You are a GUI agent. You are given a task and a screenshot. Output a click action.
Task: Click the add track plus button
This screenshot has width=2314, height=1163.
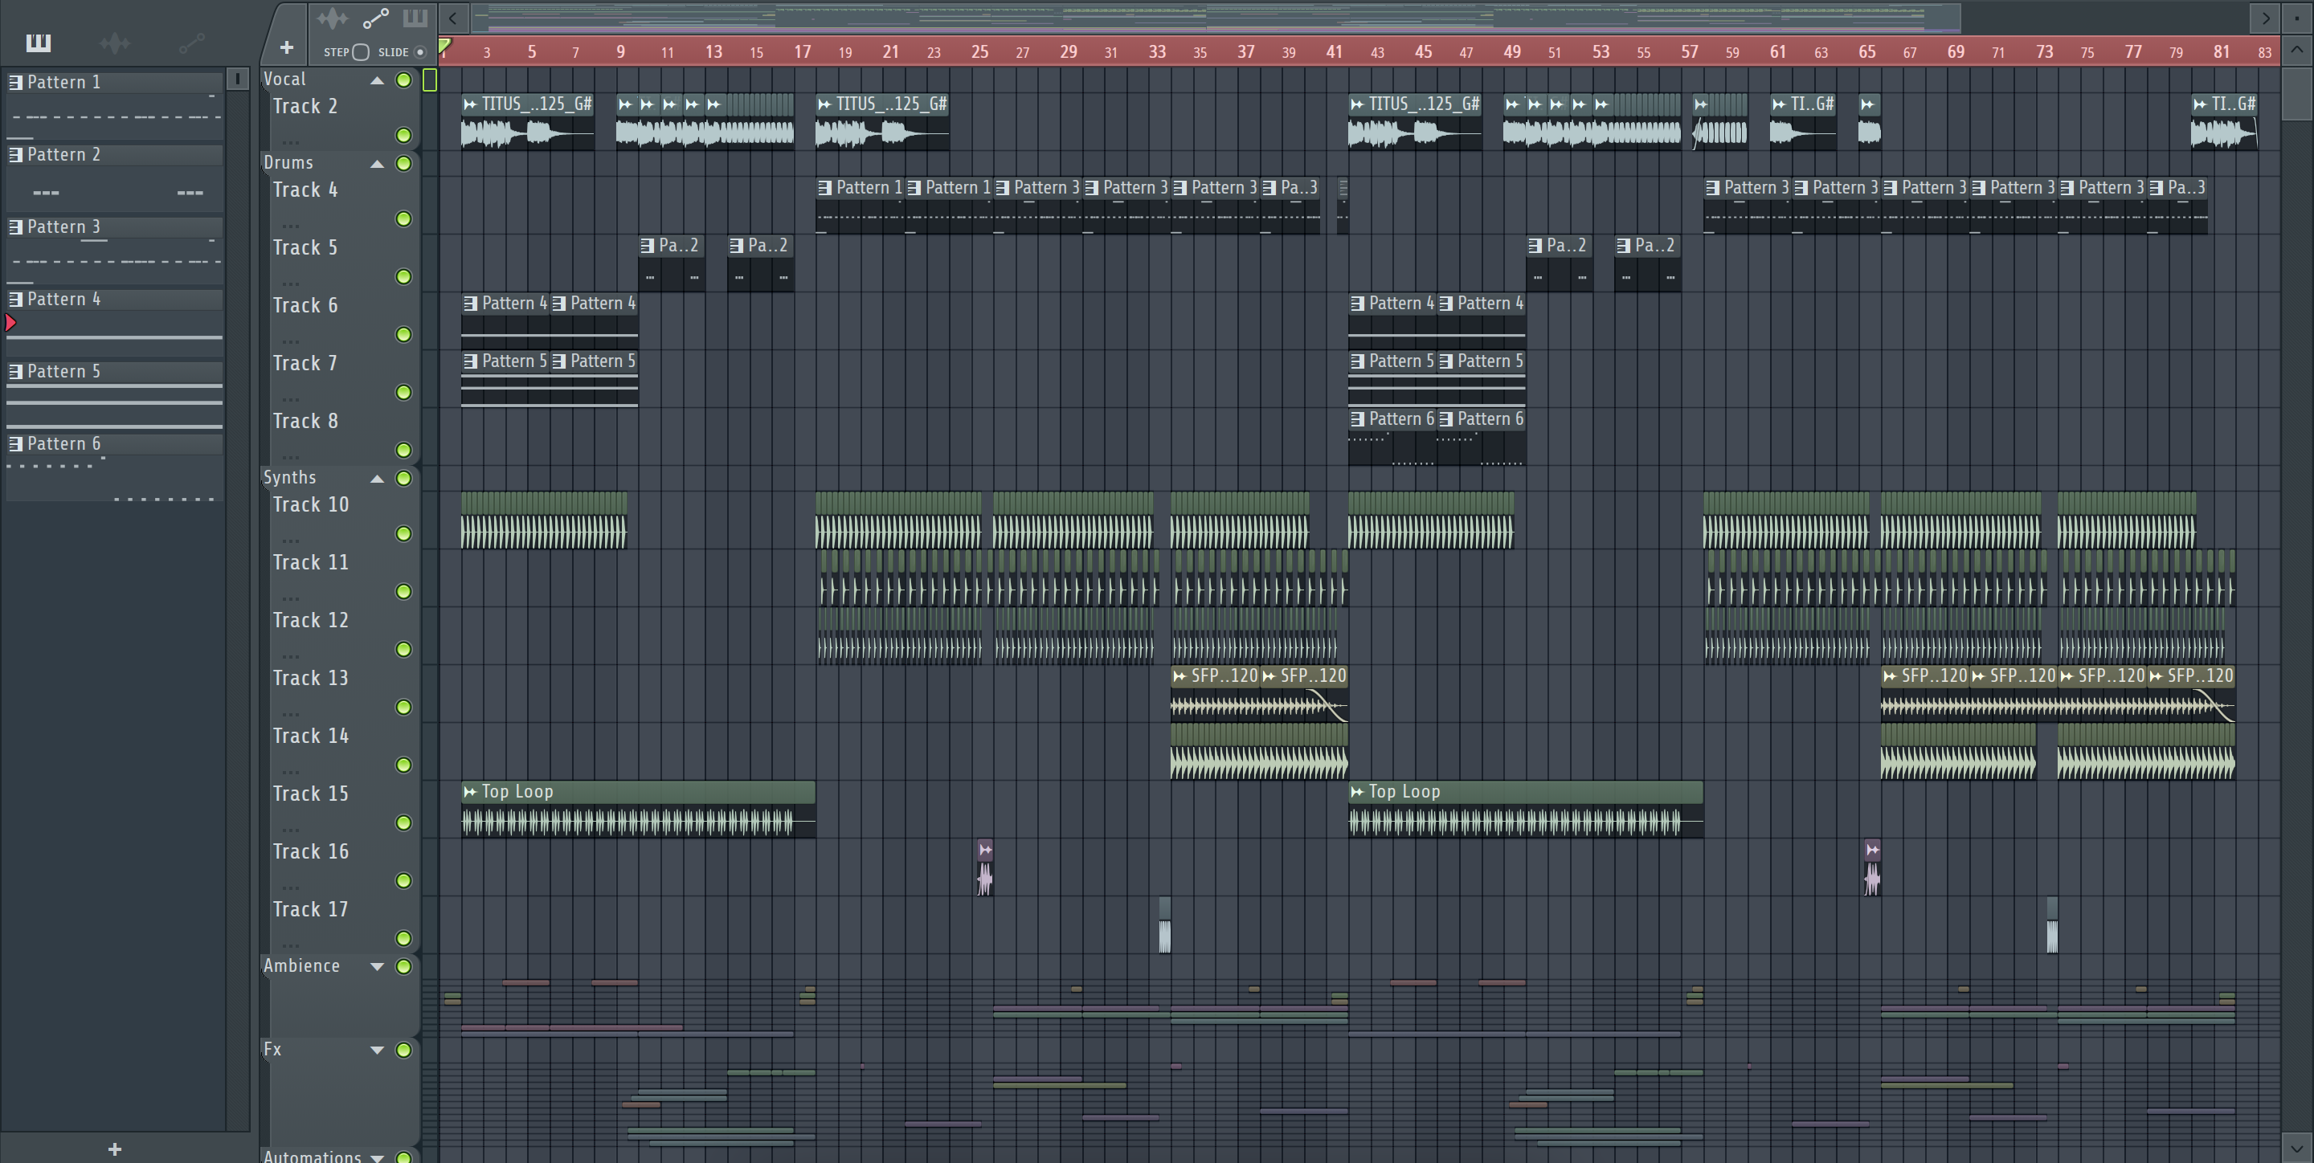[x=287, y=47]
